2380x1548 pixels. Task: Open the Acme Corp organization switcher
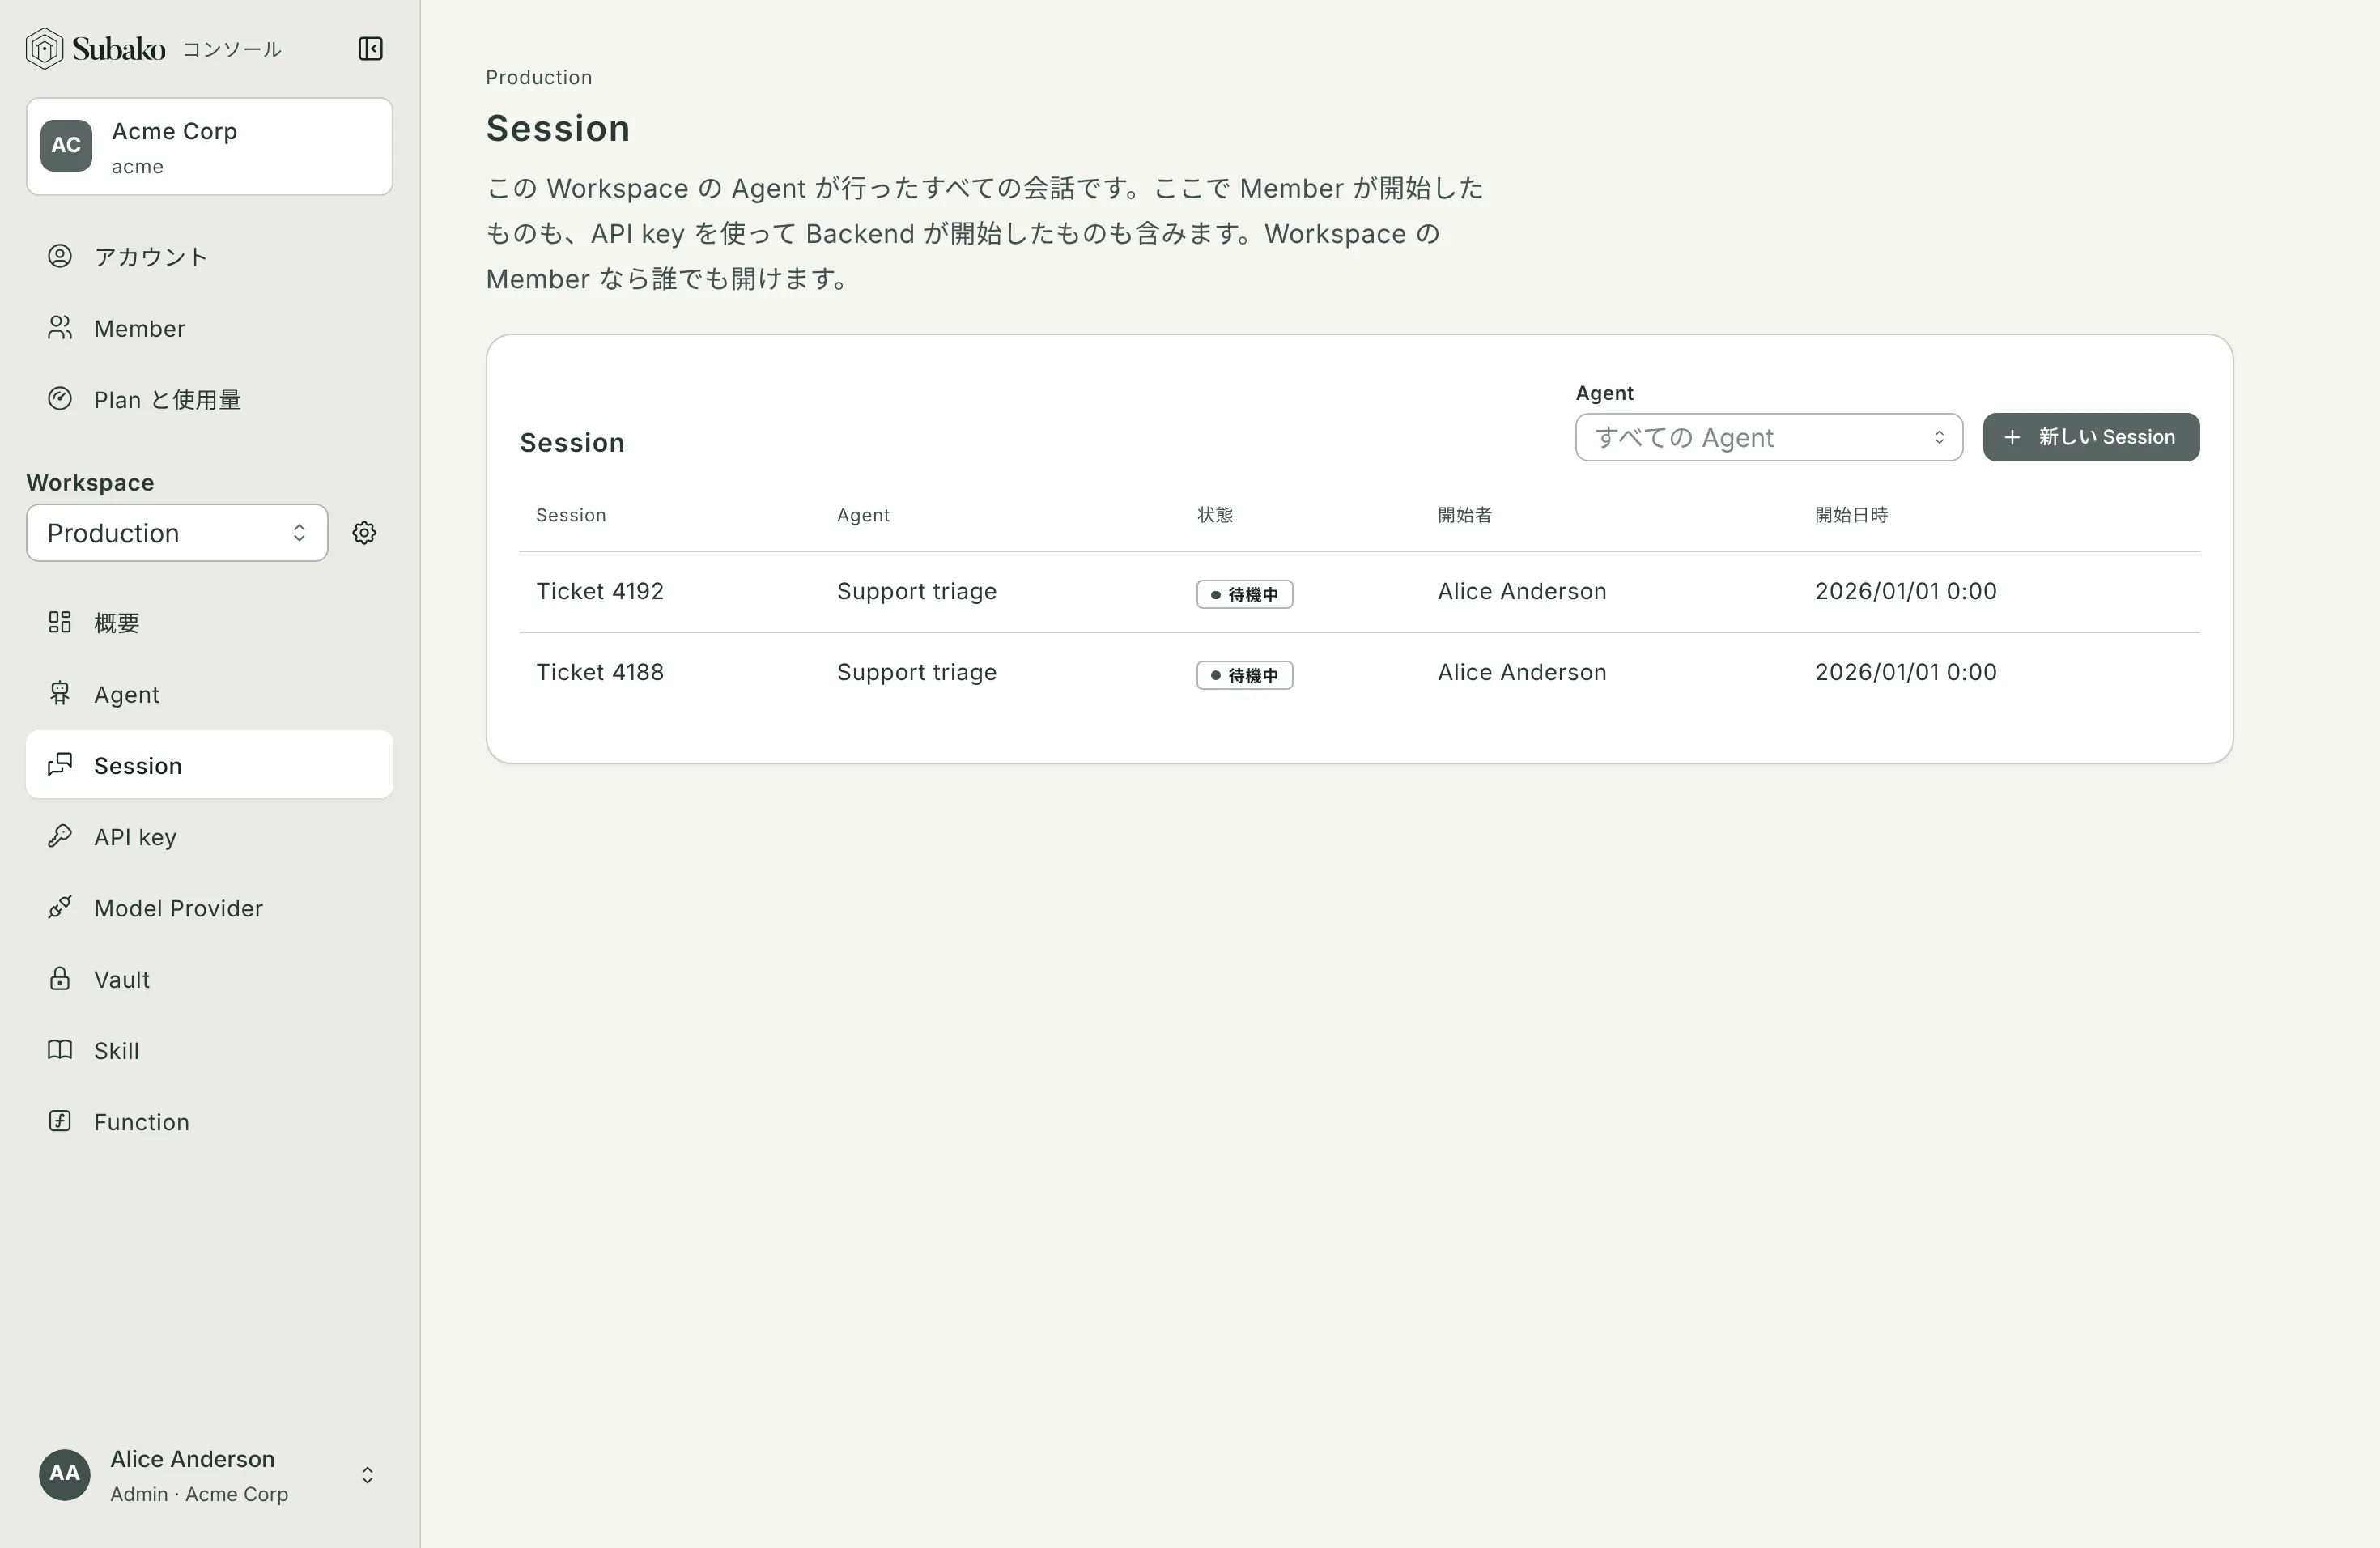(x=209, y=146)
